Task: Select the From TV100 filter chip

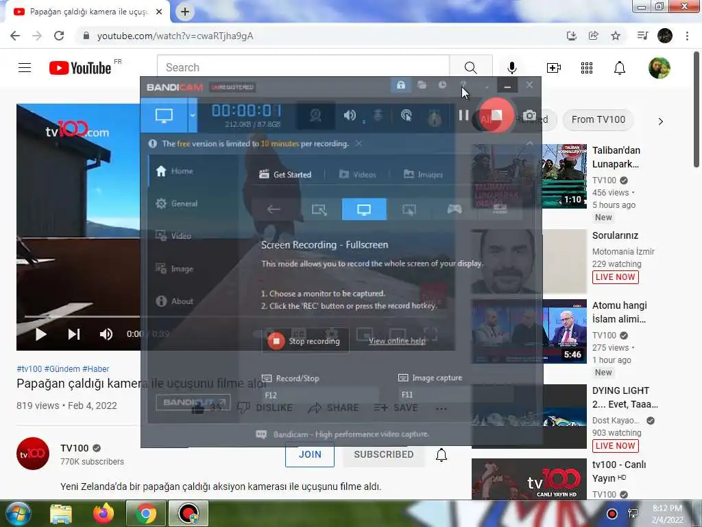Action: 598,119
